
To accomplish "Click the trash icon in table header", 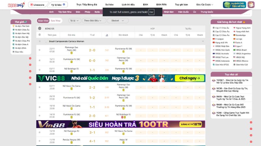I will coord(40,35).
